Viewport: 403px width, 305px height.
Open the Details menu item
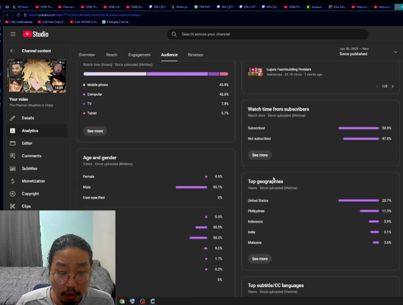(x=28, y=118)
